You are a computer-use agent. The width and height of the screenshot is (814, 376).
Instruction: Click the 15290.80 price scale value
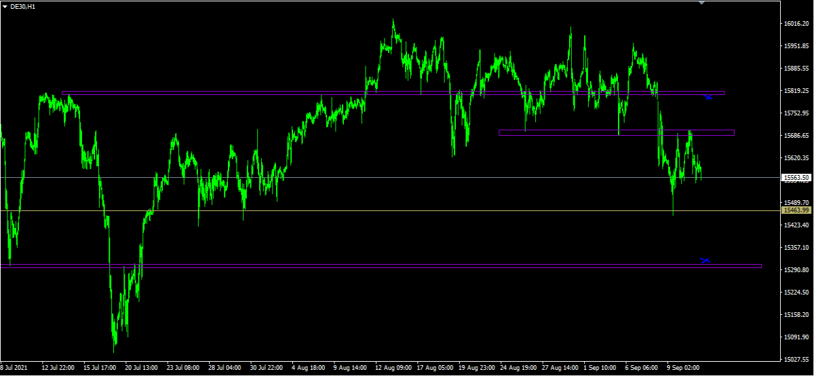click(x=796, y=270)
